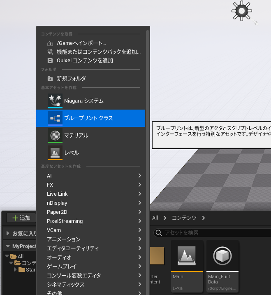Expand the FX submenu arrow
This screenshot has width=271, height=295.
[140, 185]
